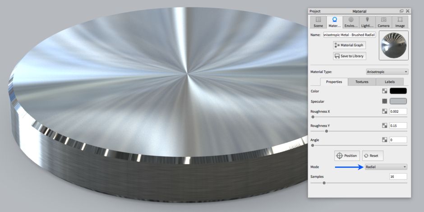The width and height of the screenshot is (424, 212).
Task: Switch to the Textures tab
Action: point(362,82)
